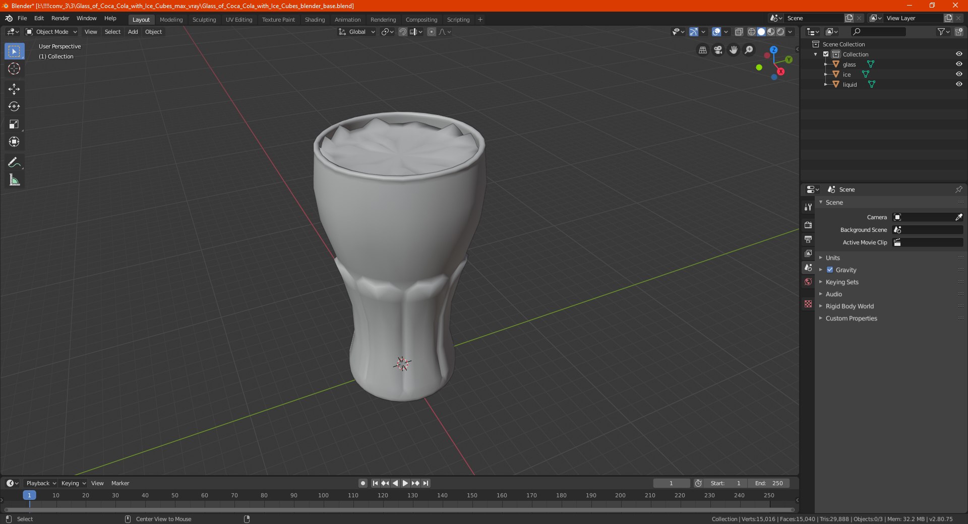Open the Playback dropdown in timeline

pyautogui.click(x=41, y=483)
